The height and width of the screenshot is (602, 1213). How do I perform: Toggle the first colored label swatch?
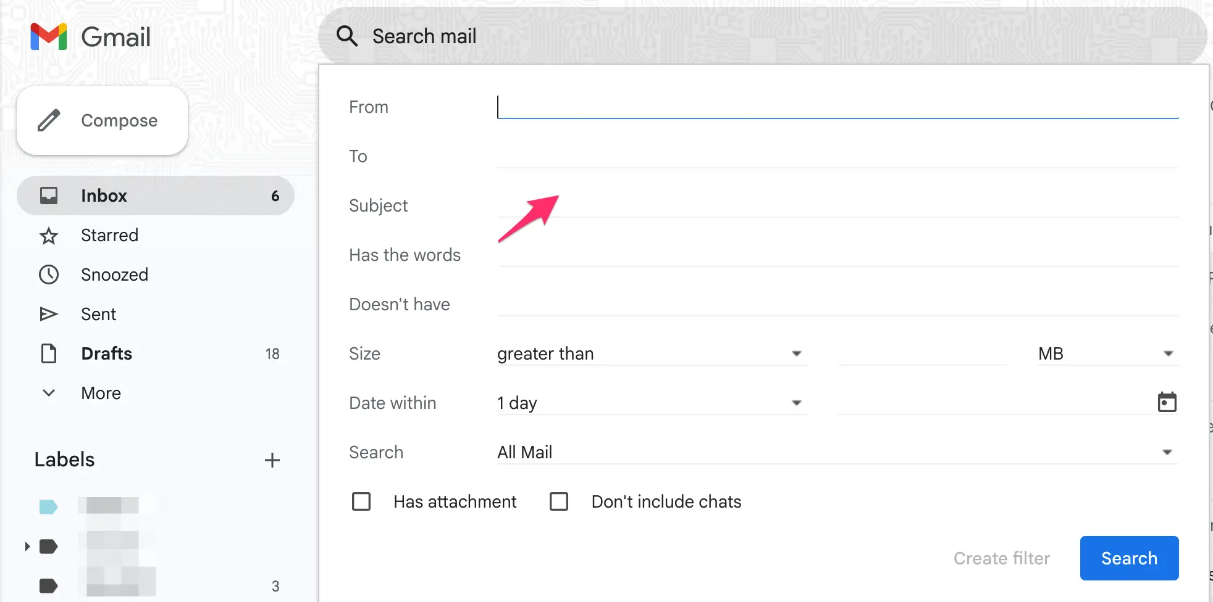click(x=49, y=506)
